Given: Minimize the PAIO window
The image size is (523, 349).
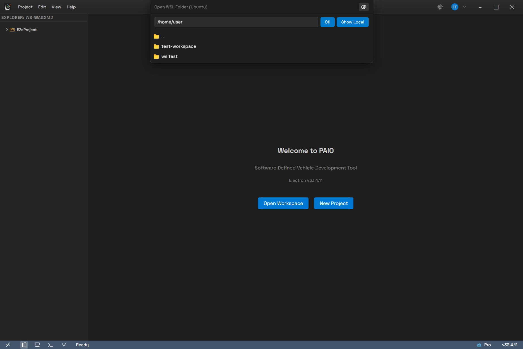Looking at the screenshot, I should 480,7.
